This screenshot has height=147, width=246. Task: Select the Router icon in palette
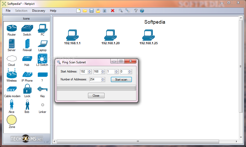point(12,28)
